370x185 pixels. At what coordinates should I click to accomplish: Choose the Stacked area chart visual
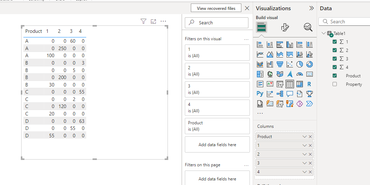[x=280, y=54]
